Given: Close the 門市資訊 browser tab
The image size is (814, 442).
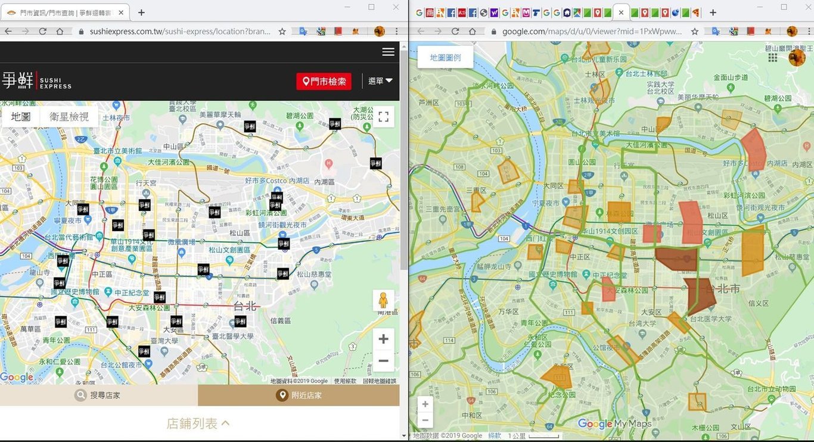Looking at the screenshot, I should pyautogui.click(x=120, y=12).
